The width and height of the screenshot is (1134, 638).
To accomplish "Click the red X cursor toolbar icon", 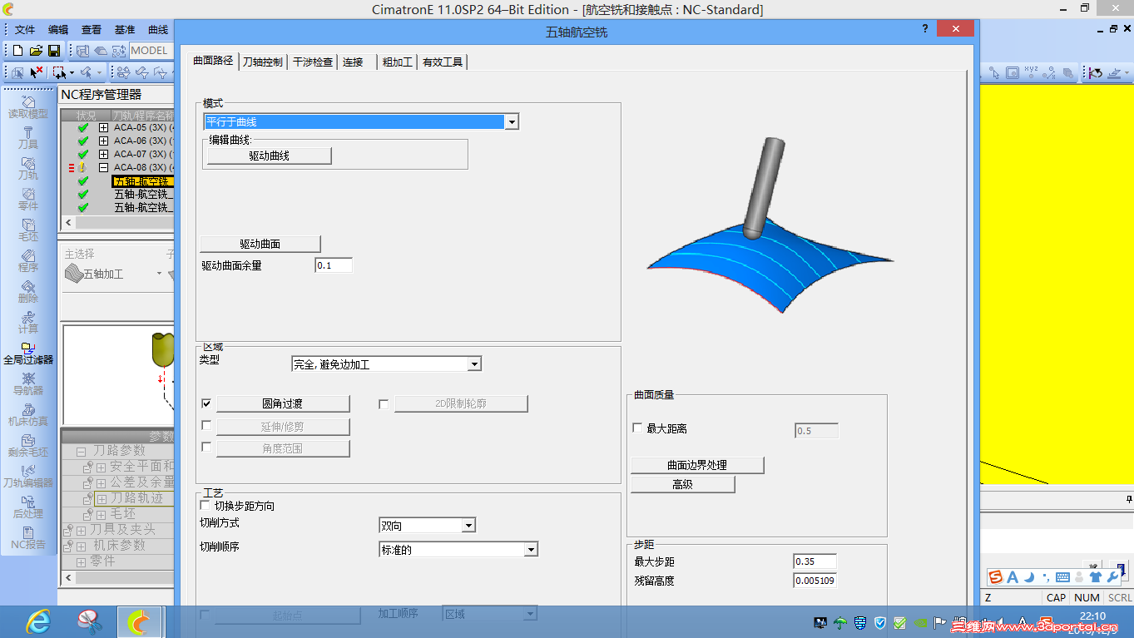I will tap(37, 72).
